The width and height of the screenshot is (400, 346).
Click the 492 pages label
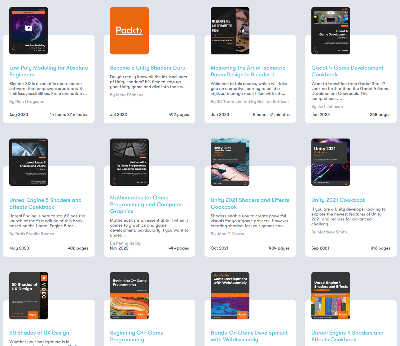point(179,114)
